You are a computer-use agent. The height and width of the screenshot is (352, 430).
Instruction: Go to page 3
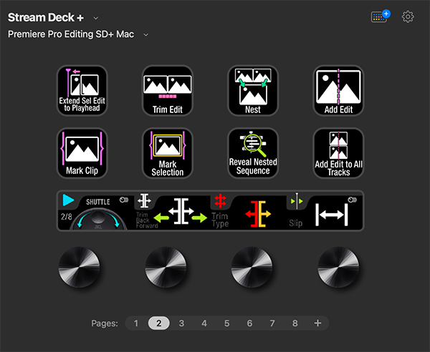click(181, 323)
